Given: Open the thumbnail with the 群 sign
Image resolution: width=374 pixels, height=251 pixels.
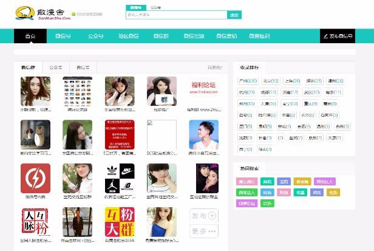Looking at the screenshot, I should pyautogui.click(x=161, y=91).
